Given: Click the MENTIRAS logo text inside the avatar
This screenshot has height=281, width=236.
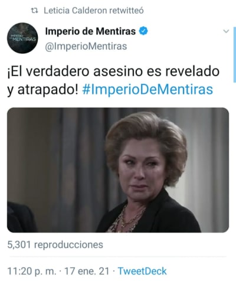Looking at the screenshot, I should pos(24,39).
